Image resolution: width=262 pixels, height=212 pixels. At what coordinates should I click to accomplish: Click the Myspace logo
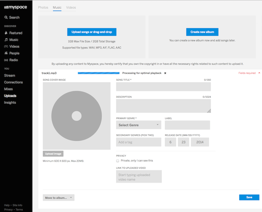(x=15, y=7)
